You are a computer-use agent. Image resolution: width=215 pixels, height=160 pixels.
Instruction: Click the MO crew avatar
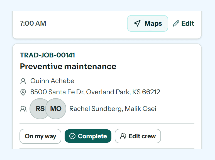[x=56, y=109]
